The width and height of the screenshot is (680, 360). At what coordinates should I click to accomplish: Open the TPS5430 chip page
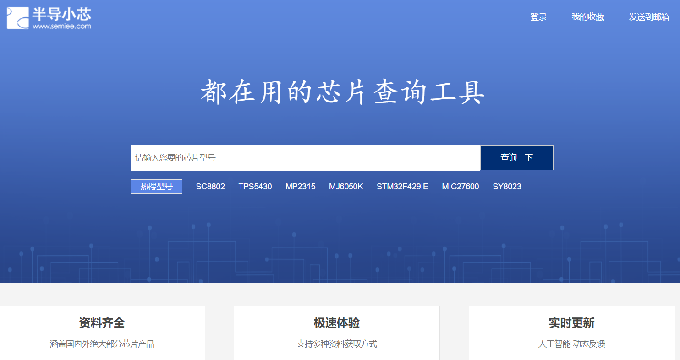click(x=255, y=186)
